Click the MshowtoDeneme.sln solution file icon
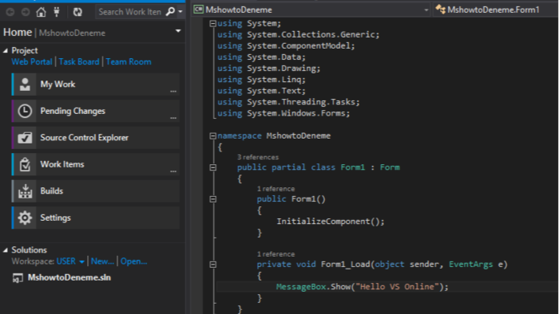The image size is (559, 314). (x=18, y=278)
